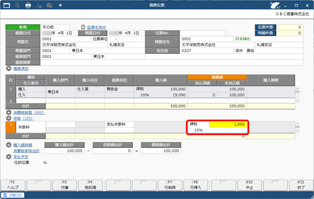The width and height of the screenshot is (314, 199).
Task: Expand the 購入額詳細 section arrow
Action: coord(9,145)
